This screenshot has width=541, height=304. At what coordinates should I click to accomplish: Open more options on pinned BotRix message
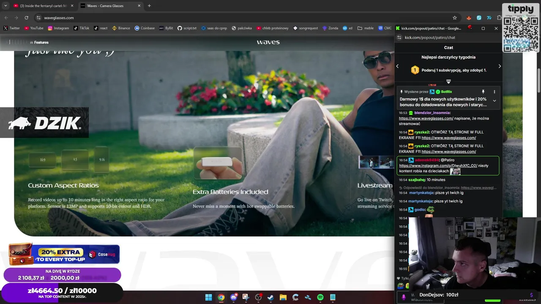coord(494,92)
